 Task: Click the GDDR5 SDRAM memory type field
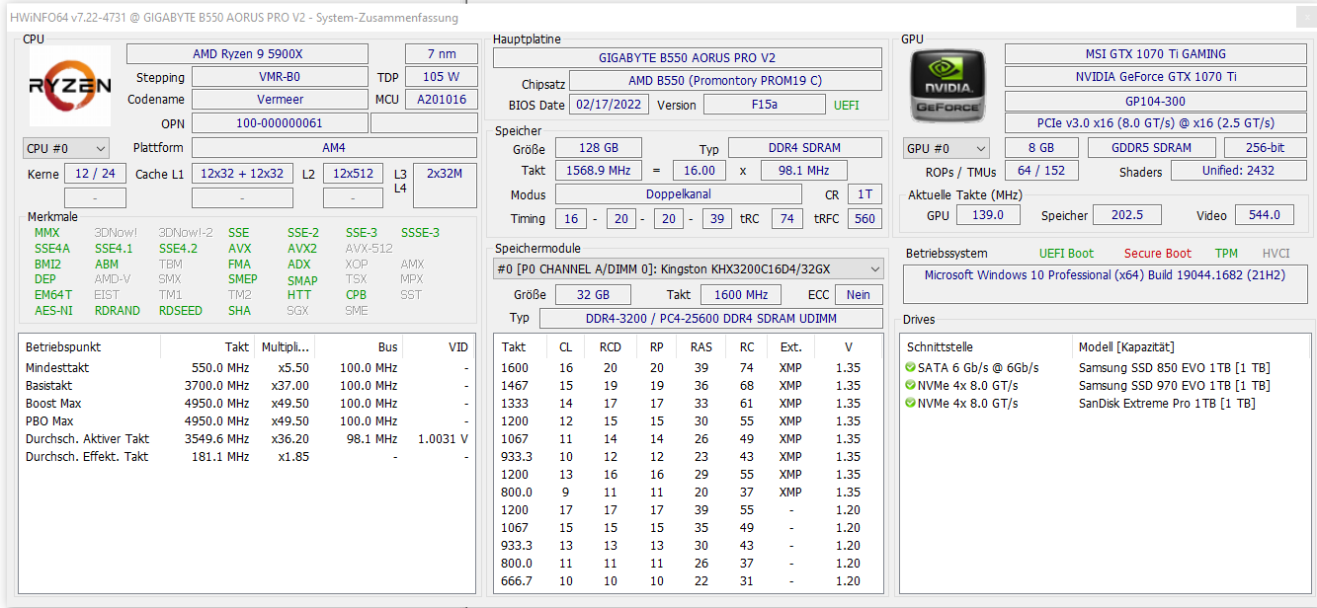coord(1152,148)
